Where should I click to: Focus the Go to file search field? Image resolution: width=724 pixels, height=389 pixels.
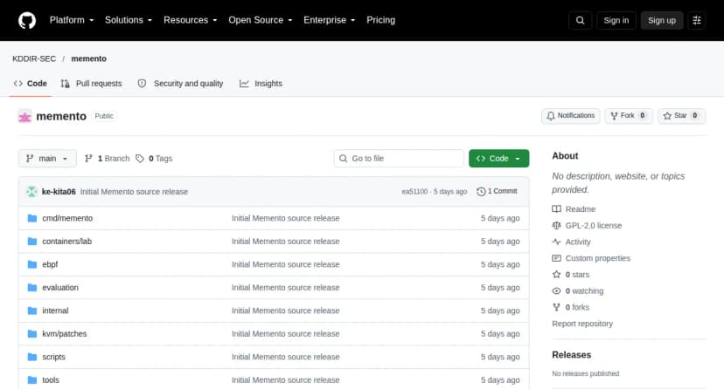pos(399,159)
